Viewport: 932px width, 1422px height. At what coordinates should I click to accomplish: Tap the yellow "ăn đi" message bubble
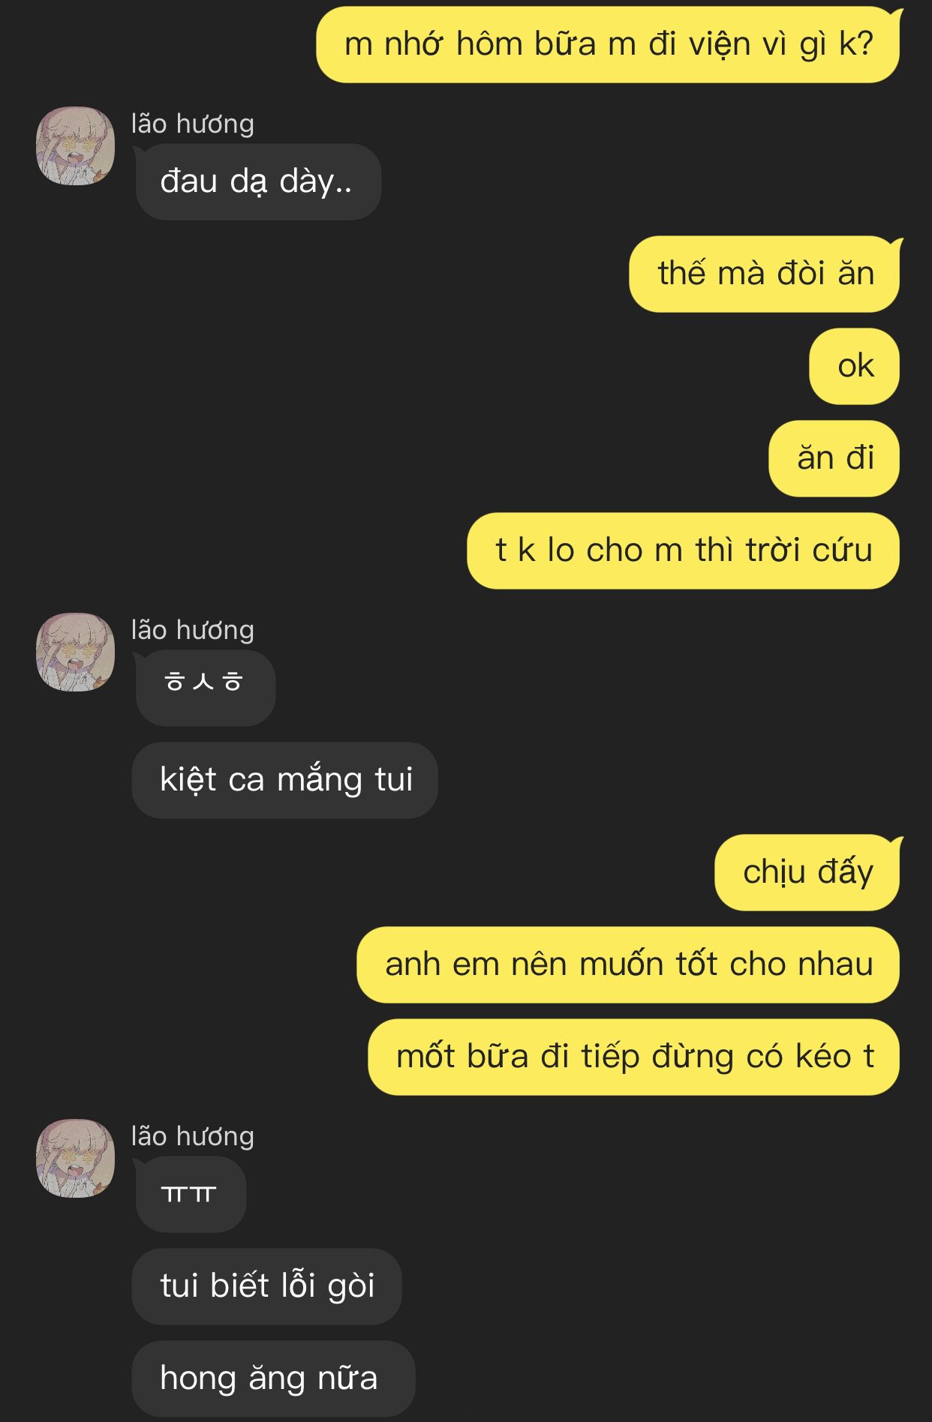click(834, 458)
